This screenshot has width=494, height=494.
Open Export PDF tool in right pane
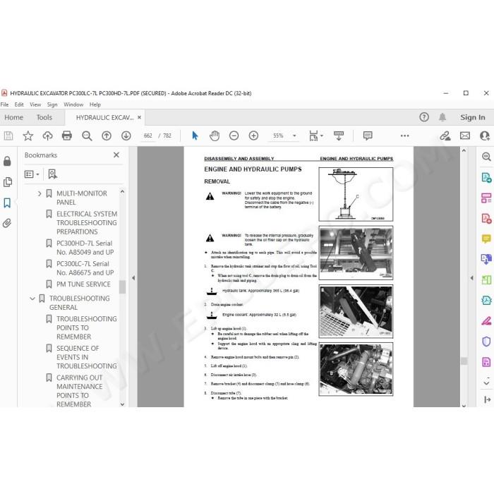pos(486,177)
